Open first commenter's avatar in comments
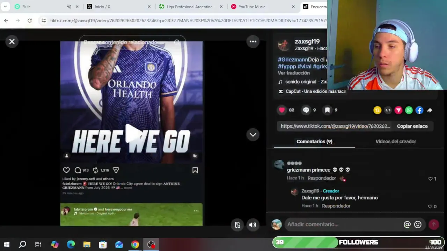The height and width of the screenshot is (251, 447). pyautogui.click(x=279, y=165)
